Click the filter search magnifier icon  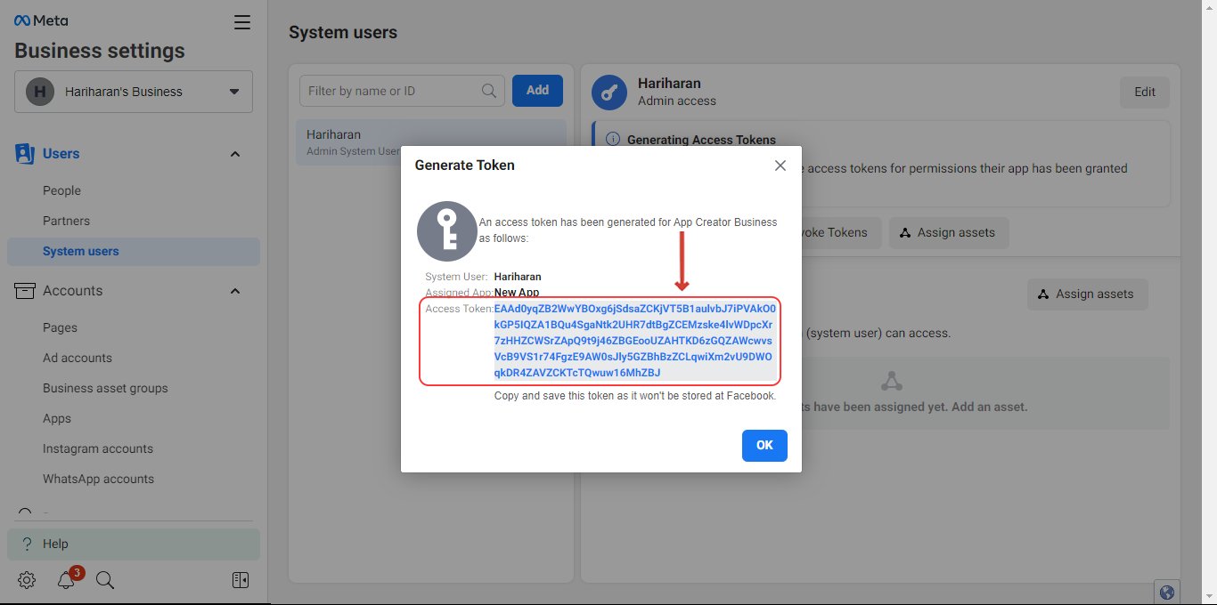[x=489, y=91]
